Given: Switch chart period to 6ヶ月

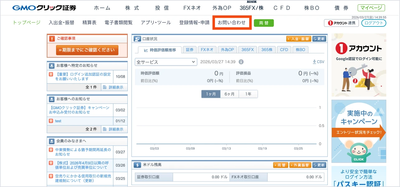Looking at the screenshot, I should (x=230, y=94).
